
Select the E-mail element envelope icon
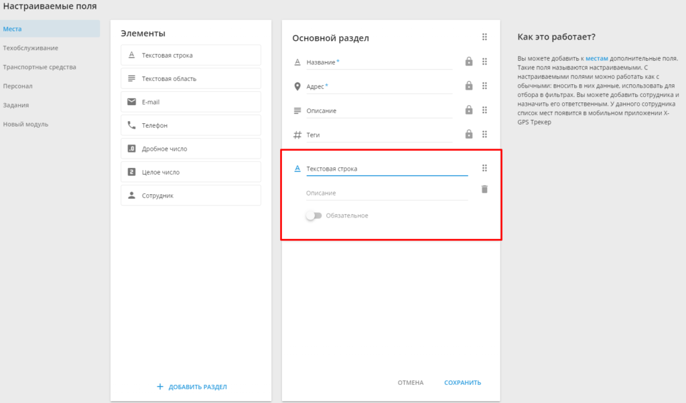point(131,102)
